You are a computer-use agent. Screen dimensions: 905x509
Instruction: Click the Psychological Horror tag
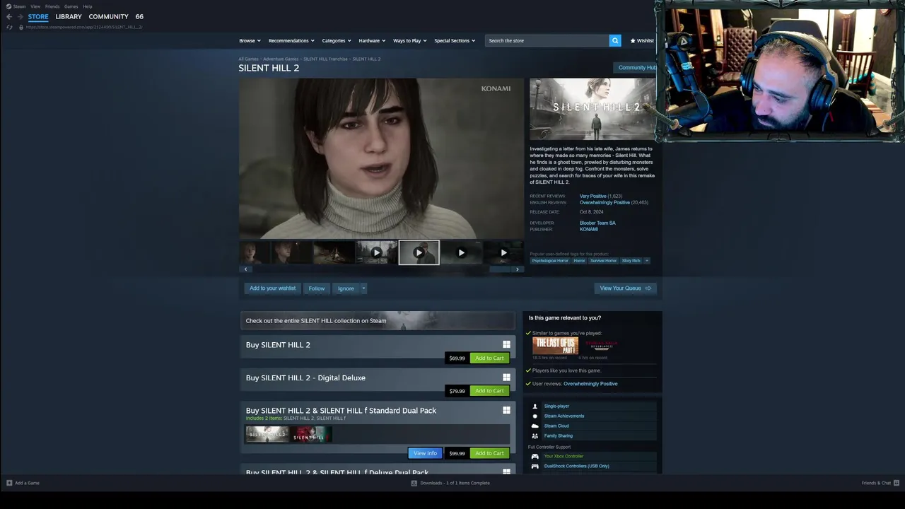[550, 260]
